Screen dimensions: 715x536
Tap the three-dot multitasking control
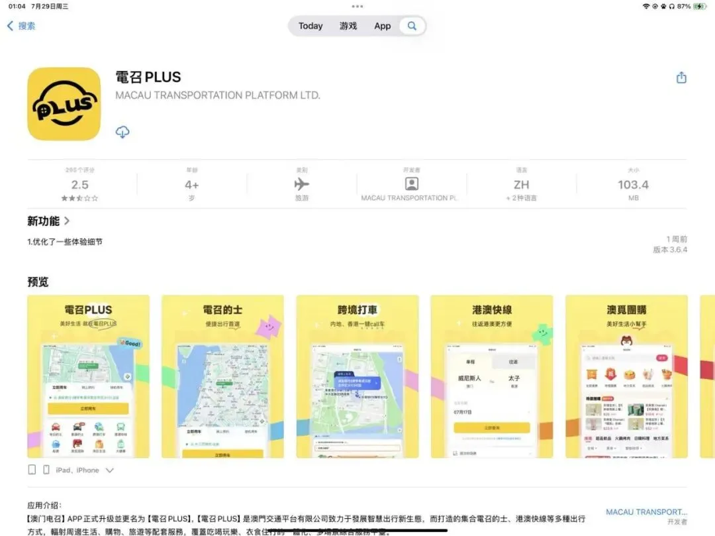[x=358, y=7]
